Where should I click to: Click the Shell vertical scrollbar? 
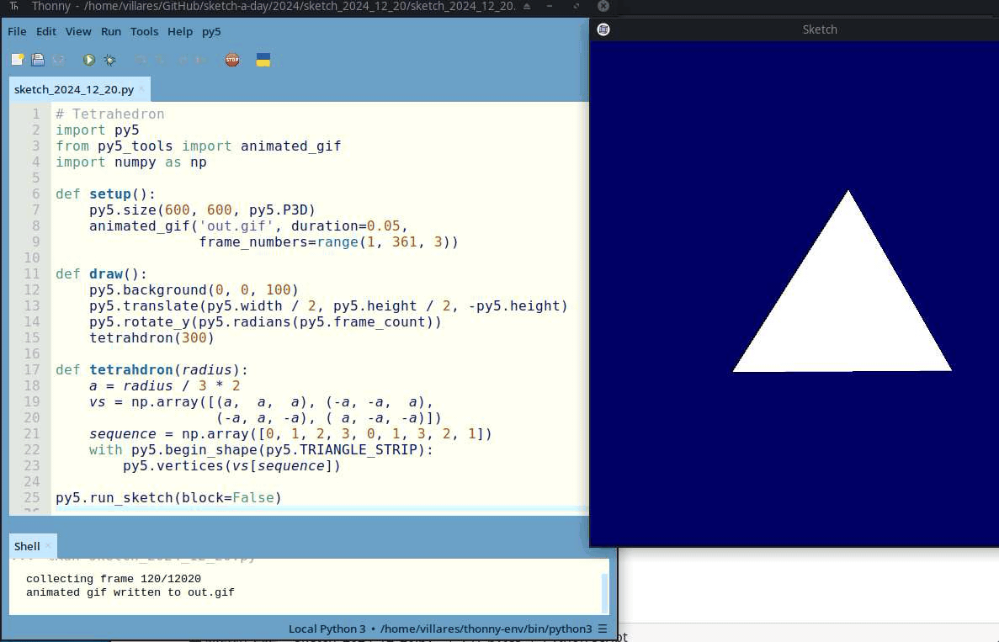click(x=604, y=592)
